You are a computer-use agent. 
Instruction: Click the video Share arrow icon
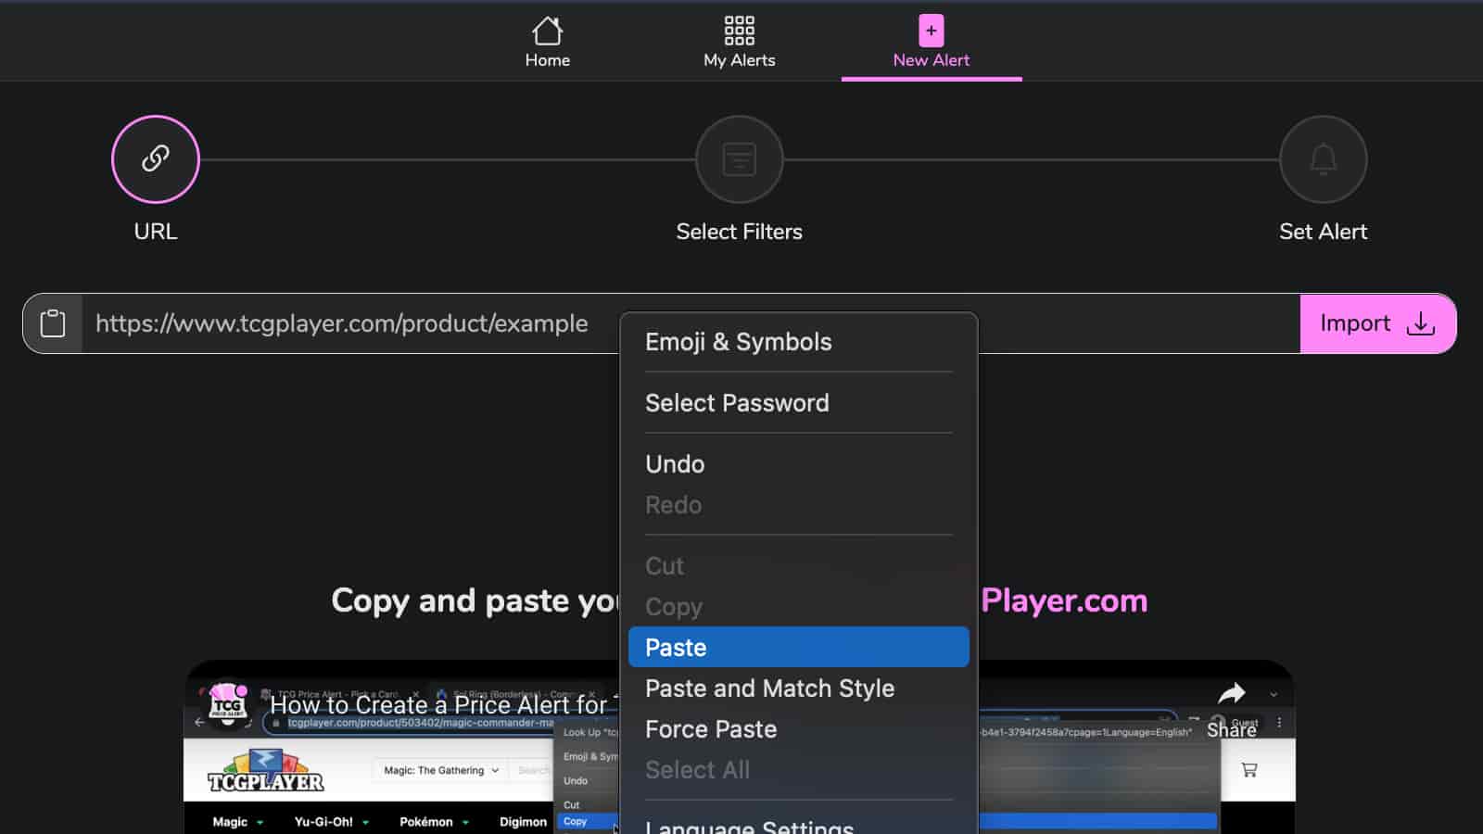tap(1231, 693)
